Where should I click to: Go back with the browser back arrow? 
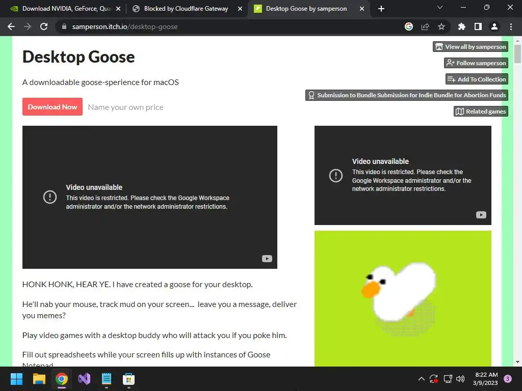point(11,26)
